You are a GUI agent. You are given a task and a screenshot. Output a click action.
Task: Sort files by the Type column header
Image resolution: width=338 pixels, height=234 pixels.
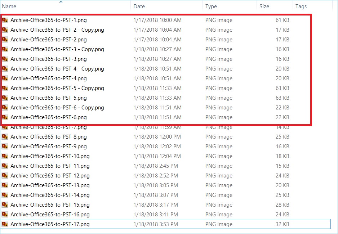[211, 6]
